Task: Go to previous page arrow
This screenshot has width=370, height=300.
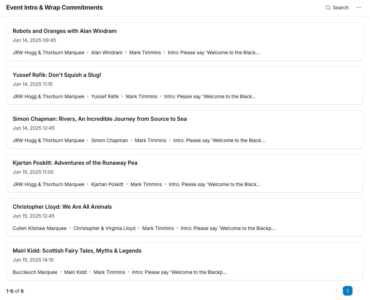Action: [336, 291]
